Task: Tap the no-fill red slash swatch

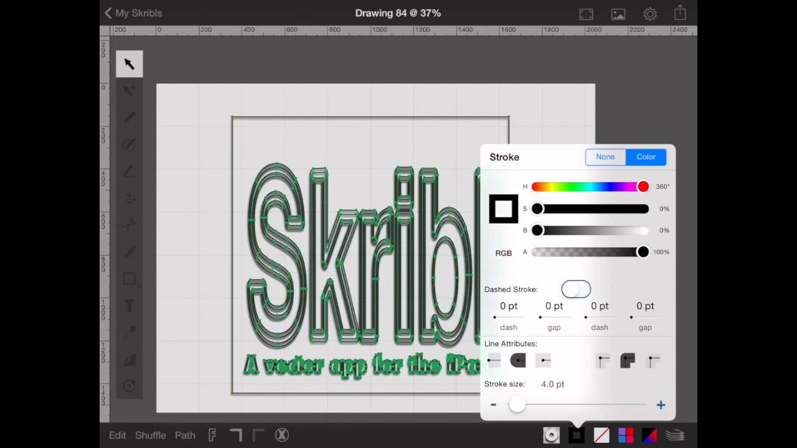Action: pyautogui.click(x=601, y=435)
